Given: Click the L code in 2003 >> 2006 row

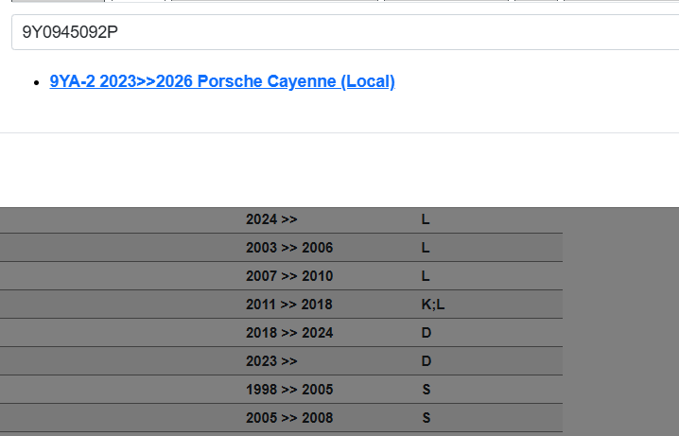Looking at the screenshot, I should (x=426, y=248).
